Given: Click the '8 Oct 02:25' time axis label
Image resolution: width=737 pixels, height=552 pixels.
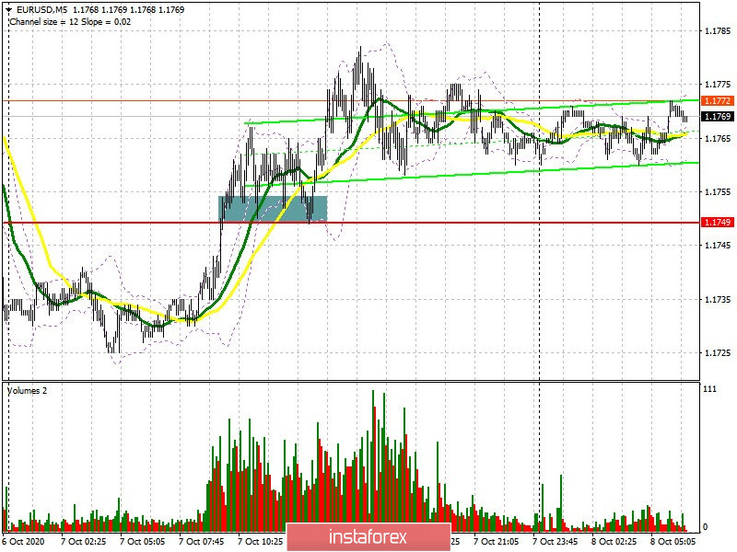Looking at the screenshot, I should [614, 542].
